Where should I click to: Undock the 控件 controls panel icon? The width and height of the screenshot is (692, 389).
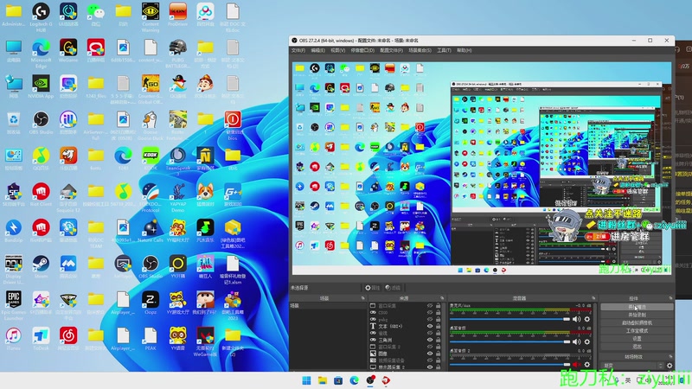pos(670,298)
